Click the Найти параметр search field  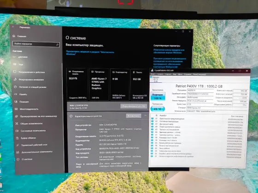click(x=36, y=44)
